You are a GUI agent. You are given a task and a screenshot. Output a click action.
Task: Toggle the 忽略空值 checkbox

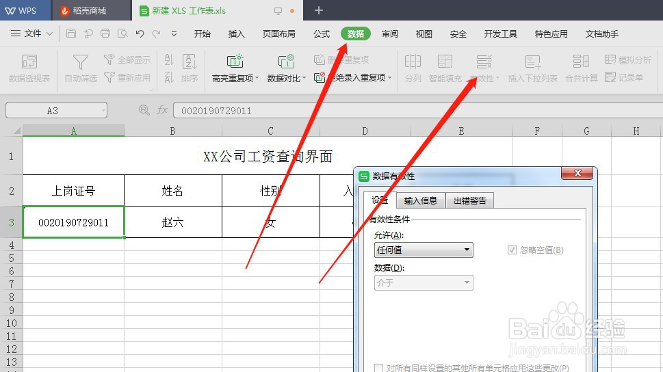[512, 250]
